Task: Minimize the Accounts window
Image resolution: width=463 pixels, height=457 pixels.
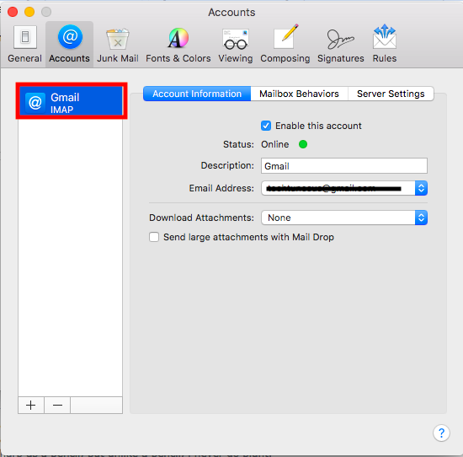Action: 29,12
